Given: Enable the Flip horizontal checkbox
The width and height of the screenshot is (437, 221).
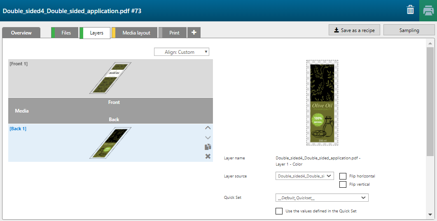Looking at the screenshot, I should [x=343, y=176].
